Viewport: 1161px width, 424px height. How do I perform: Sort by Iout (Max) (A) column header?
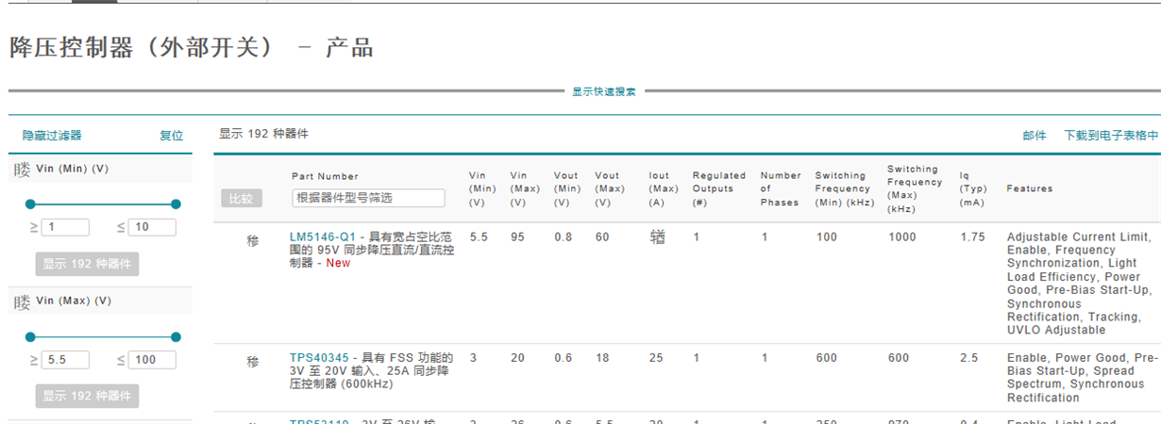click(662, 188)
